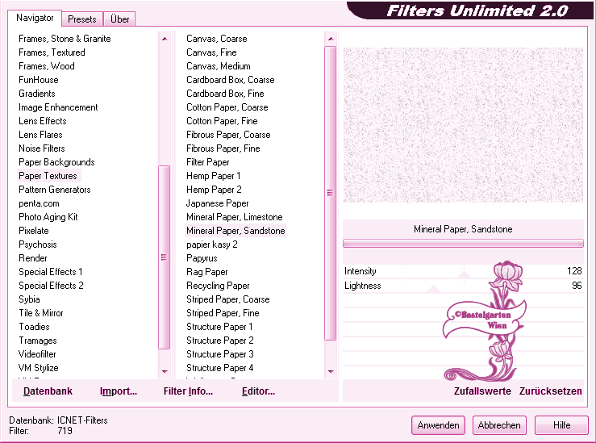The width and height of the screenshot is (596, 443).
Task: Choose Rag Paper filter
Action: pyautogui.click(x=207, y=272)
